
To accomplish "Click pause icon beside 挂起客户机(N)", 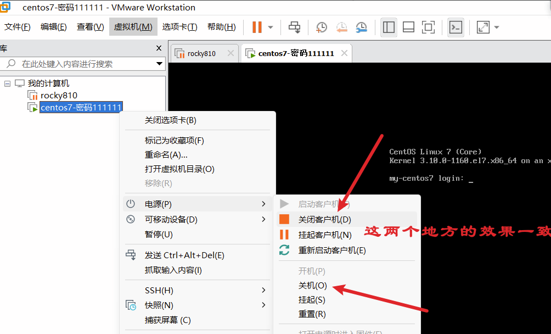I will coord(284,235).
